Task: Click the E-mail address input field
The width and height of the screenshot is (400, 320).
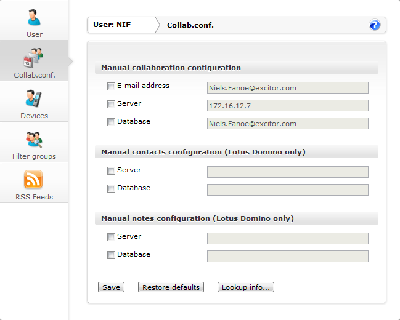Action: pos(287,88)
